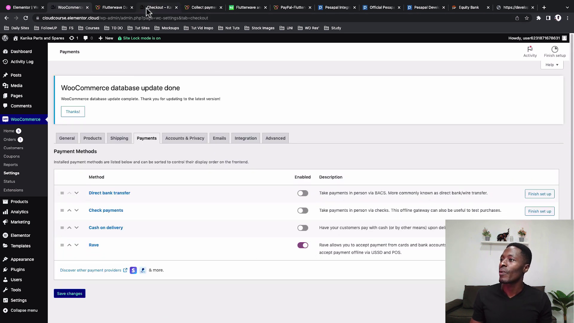
Task: Click the Save changes button
Action: tap(70, 294)
